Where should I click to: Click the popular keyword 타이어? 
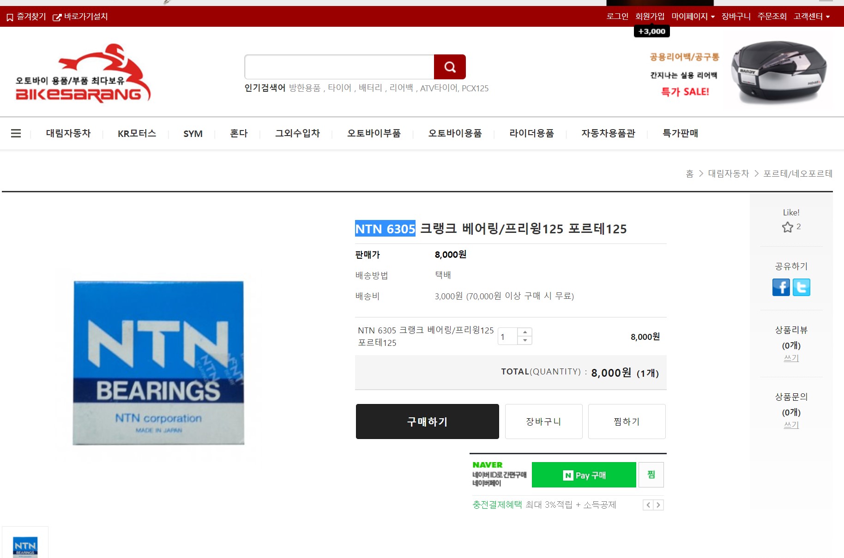[339, 88]
